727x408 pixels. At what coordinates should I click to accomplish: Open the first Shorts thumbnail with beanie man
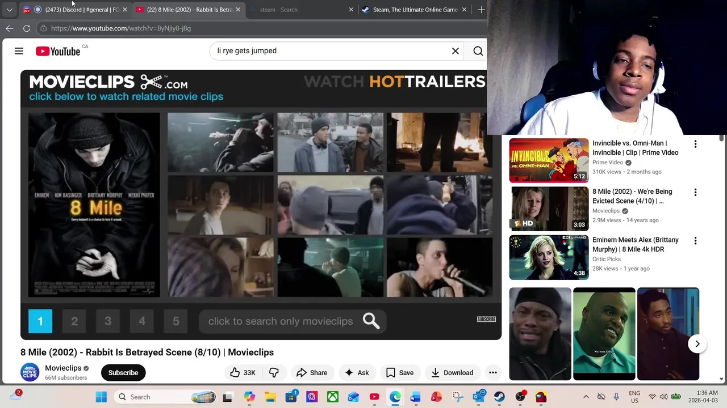540,334
